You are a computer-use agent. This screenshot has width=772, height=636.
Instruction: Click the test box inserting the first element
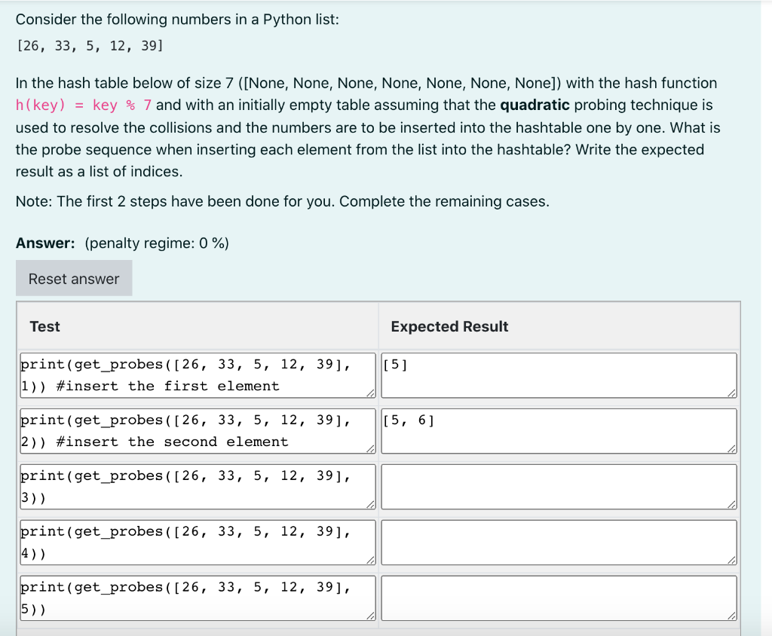click(x=198, y=375)
